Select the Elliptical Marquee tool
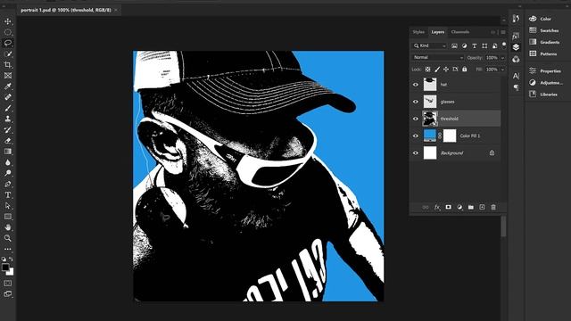571x321 pixels. pos(8,32)
